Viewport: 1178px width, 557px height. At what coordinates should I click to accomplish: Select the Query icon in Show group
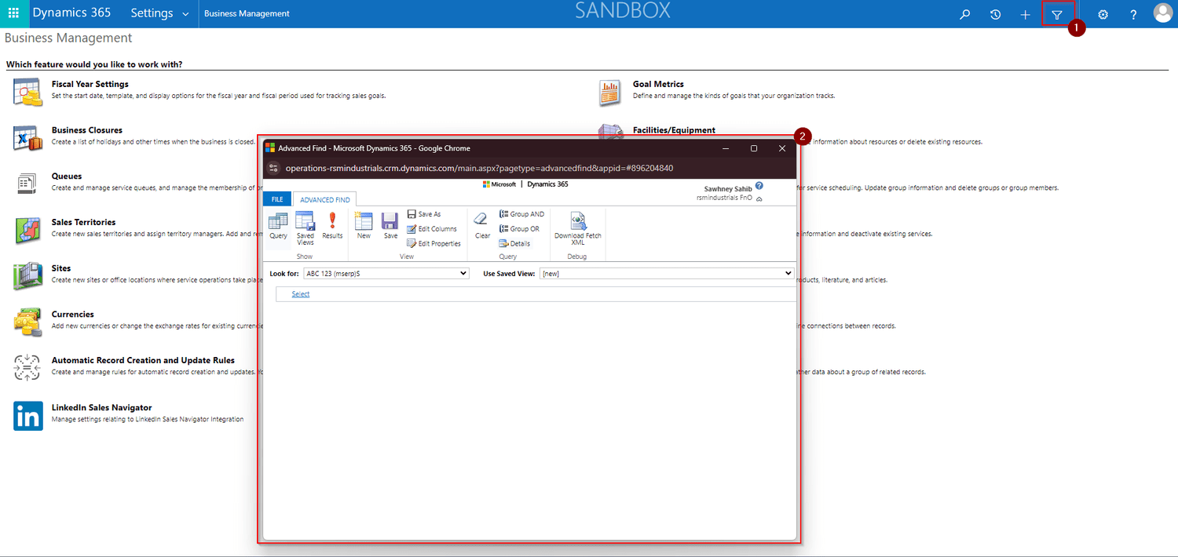click(x=278, y=226)
